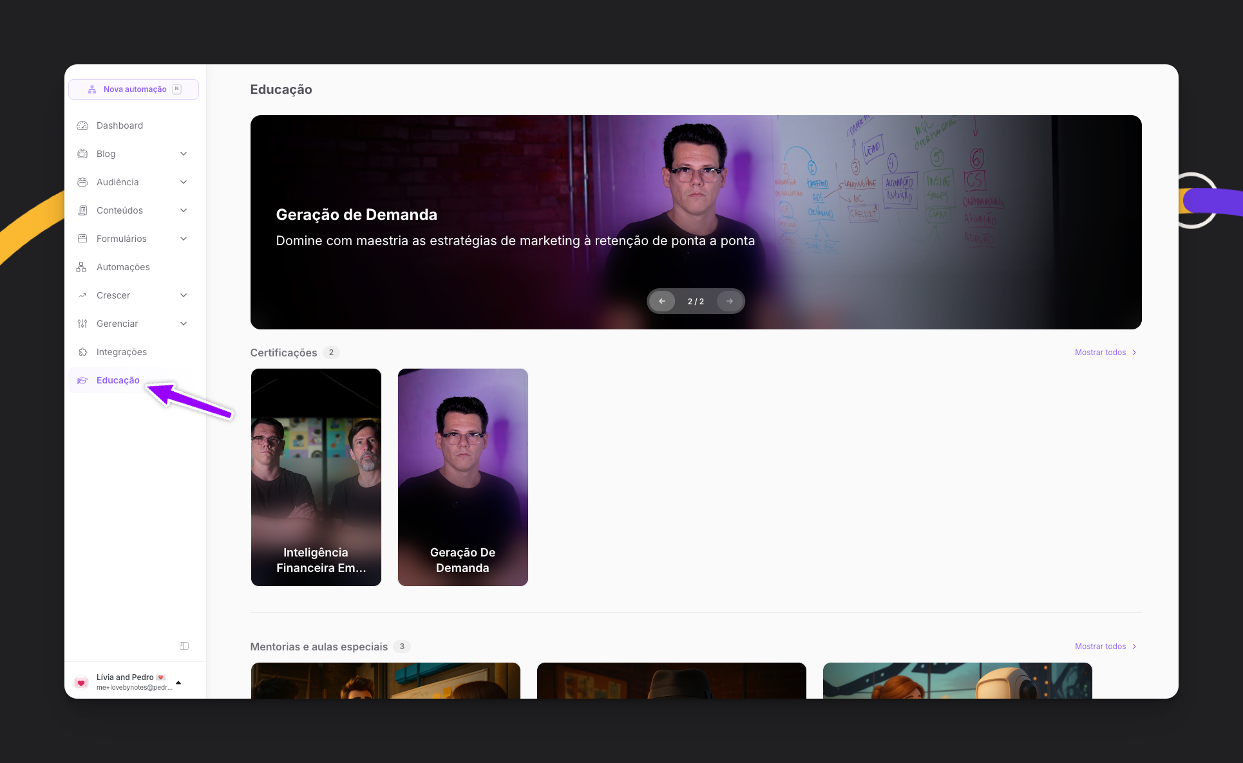The image size is (1243, 763).
Task: Expand the Blog menu chevron
Action: coord(184,154)
